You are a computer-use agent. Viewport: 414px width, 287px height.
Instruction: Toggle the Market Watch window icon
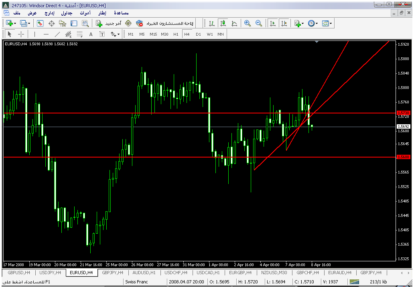40,24
